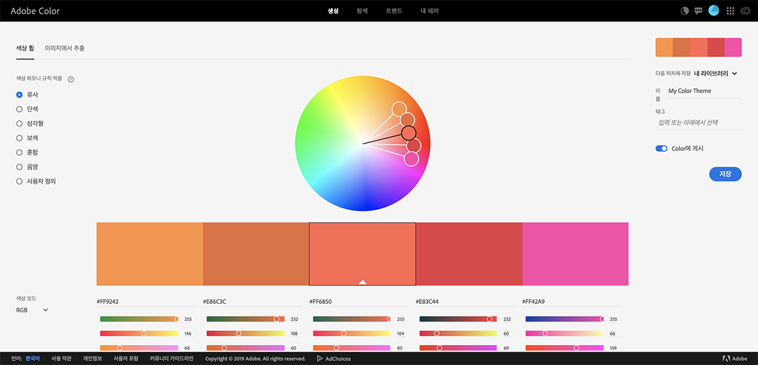Viewport: 758px width, 365px height.
Task: Open the 커뮤니티 가이드라인 link
Action: [x=172, y=359]
